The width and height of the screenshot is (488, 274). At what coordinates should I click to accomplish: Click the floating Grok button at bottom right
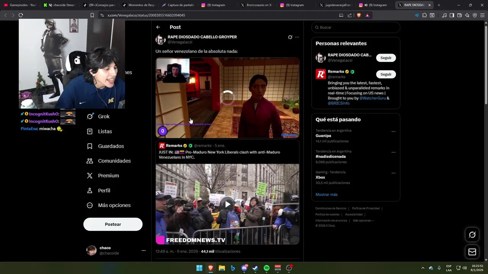click(472, 235)
